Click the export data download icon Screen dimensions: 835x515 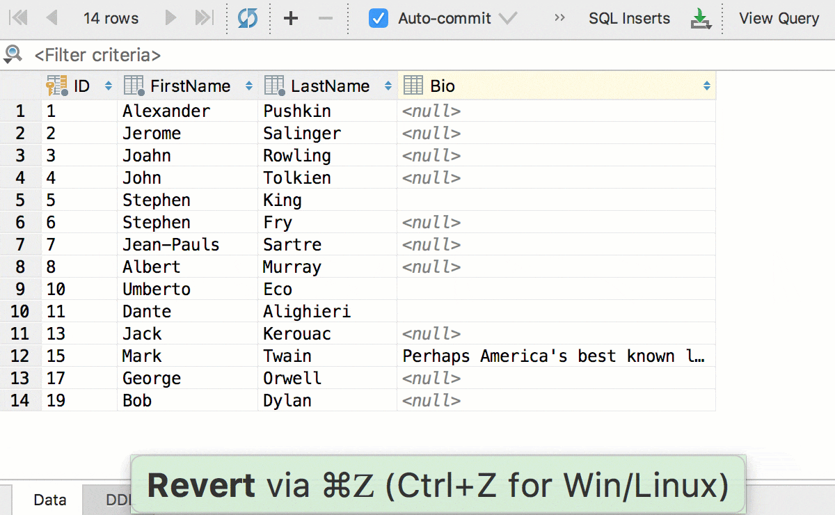(701, 19)
